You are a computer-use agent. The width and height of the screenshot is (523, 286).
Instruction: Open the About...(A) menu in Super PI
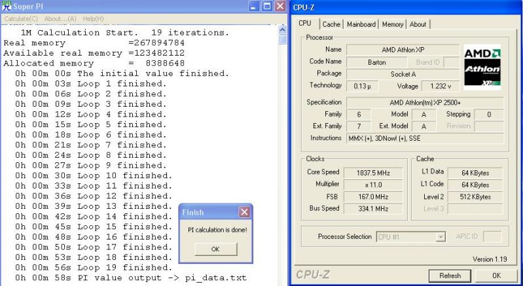coord(60,19)
